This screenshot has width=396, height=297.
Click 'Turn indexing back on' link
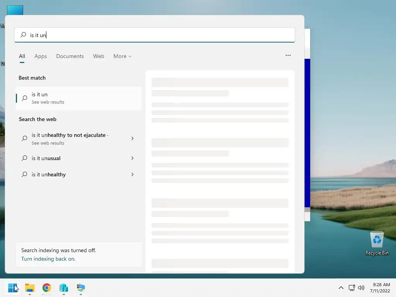(x=48, y=259)
